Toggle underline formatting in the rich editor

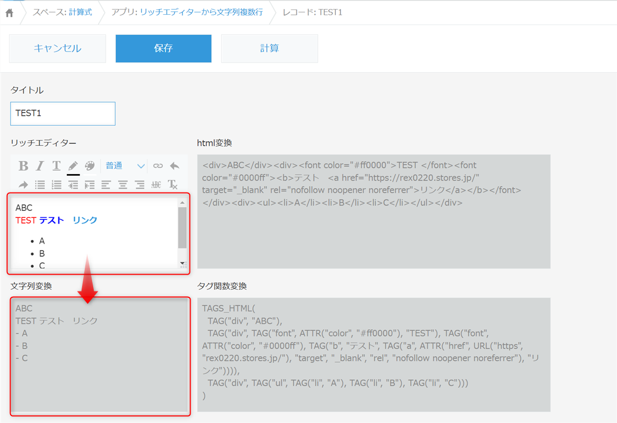(56, 166)
